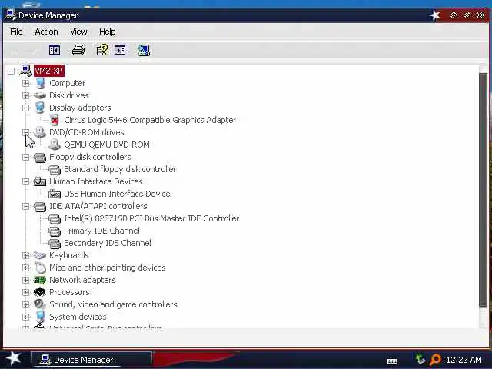Click the Scan for hardware changes icon
The height and width of the screenshot is (369, 492).
click(144, 50)
